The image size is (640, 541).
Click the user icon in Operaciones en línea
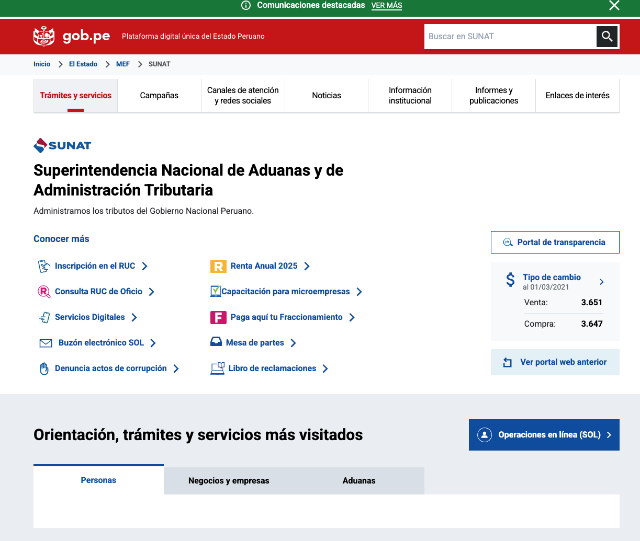[485, 435]
